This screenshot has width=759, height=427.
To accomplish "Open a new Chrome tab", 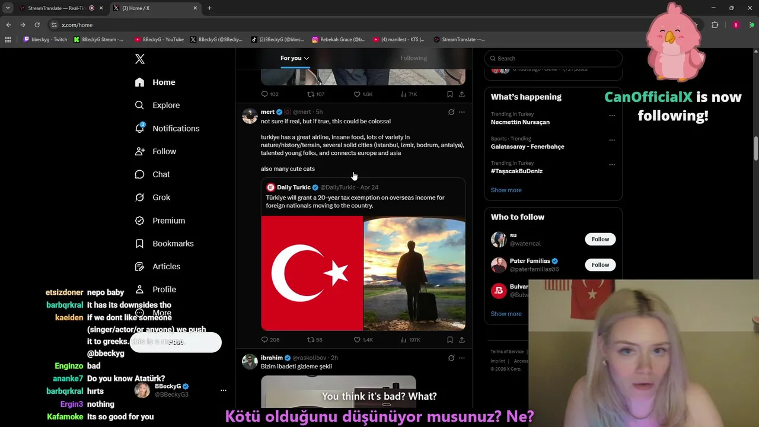I will [x=209, y=8].
